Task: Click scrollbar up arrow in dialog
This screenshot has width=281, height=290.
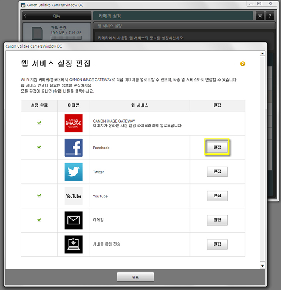Action: click(262, 53)
